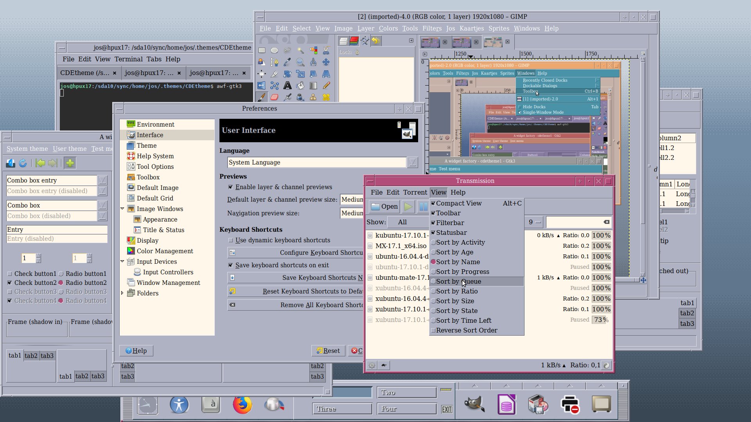The width and height of the screenshot is (751, 422).
Task: Select the Fuzzy Select magic wand tool
Action: (301, 50)
